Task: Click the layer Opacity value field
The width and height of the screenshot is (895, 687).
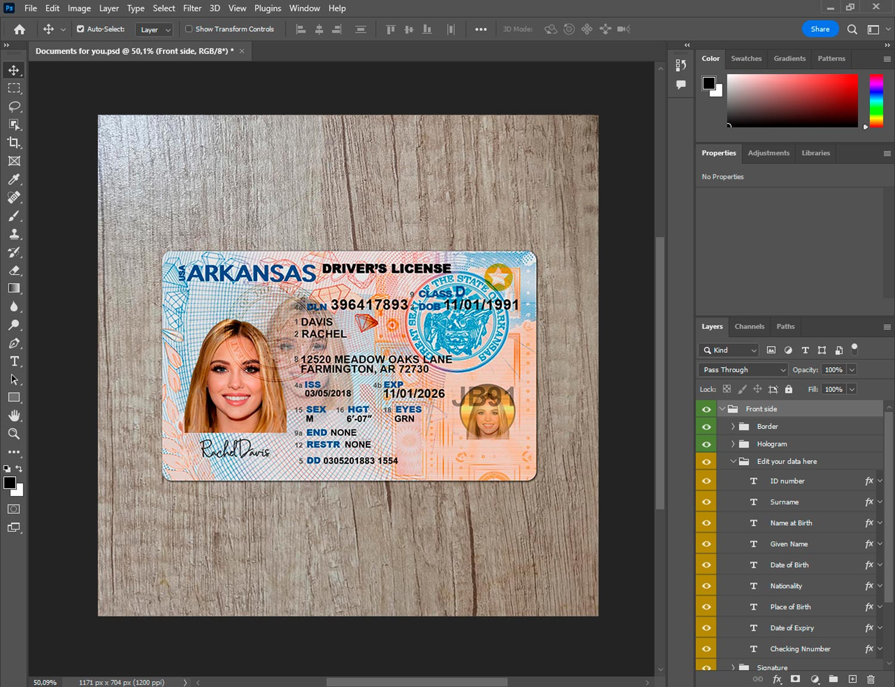Action: pyautogui.click(x=834, y=370)
